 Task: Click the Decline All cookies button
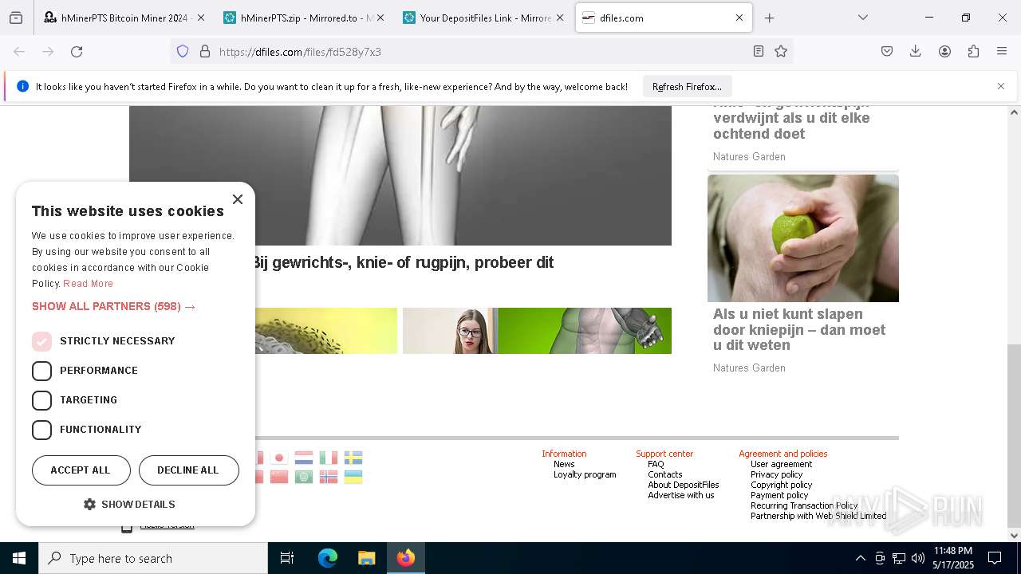pos(188,470)
